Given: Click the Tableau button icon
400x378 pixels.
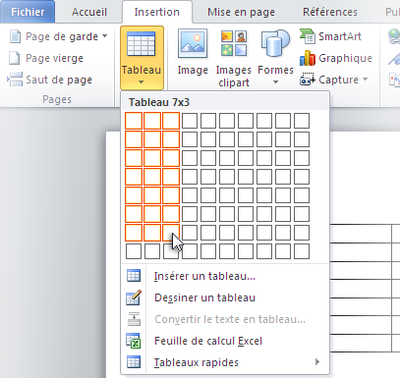Looking at the screenshot, I should click(x=142, y=44).
